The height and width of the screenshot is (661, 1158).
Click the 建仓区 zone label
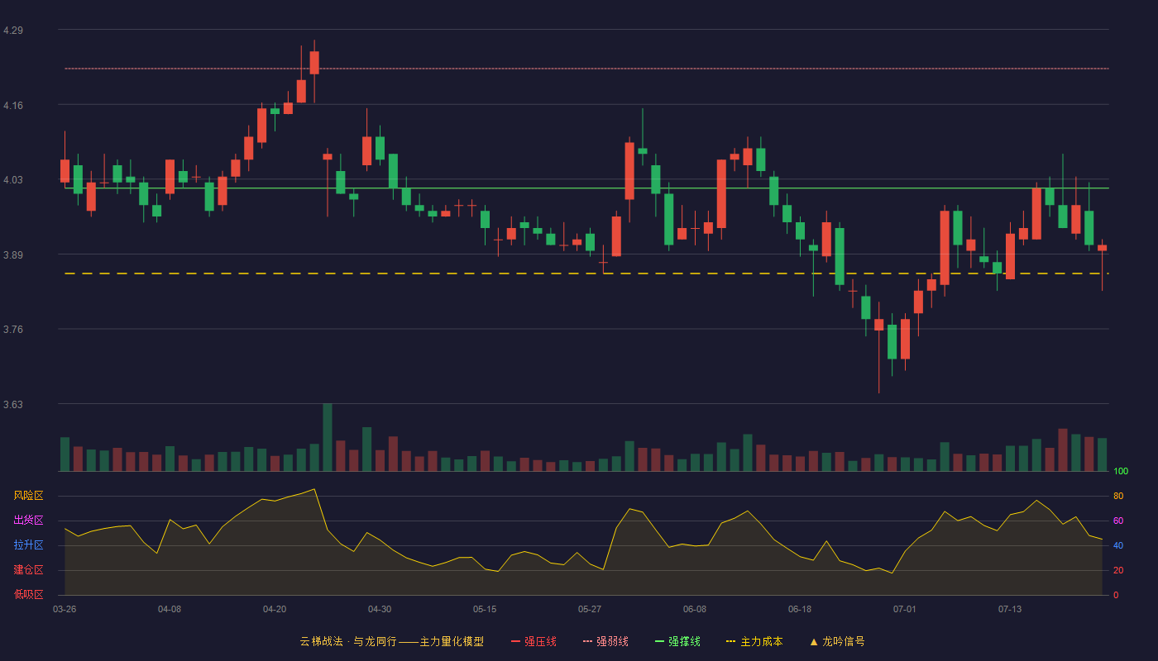pos(28,570)
